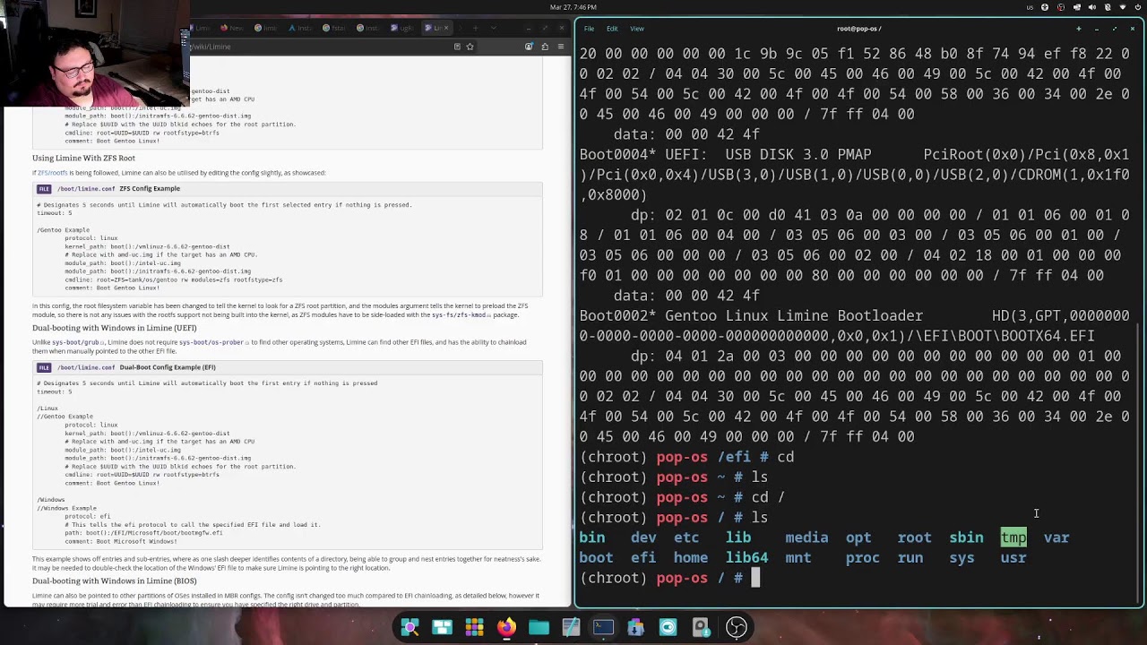Screen dimensions: 1147x645
Task: Click the 'Dual-booting with Windows in Limine (BIOS)' heading
Action: [115, 580]
